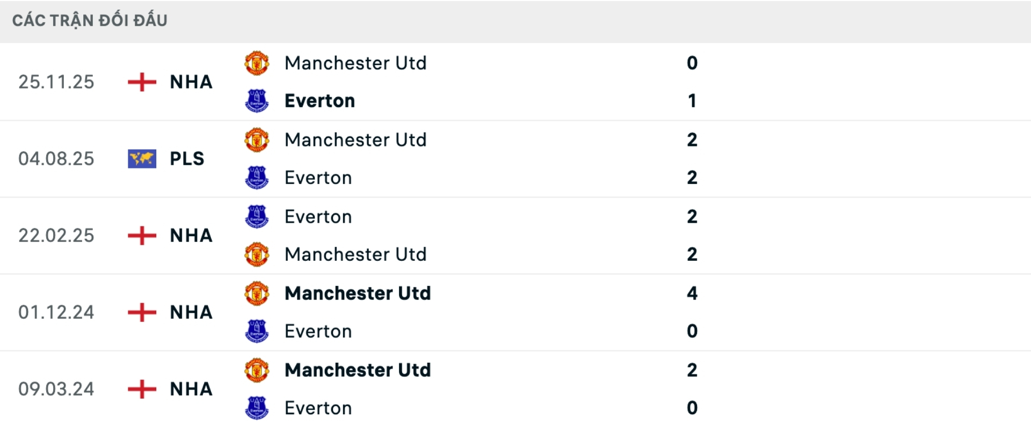Click the England flag for the 01.12.24 match

coord(141,312)
